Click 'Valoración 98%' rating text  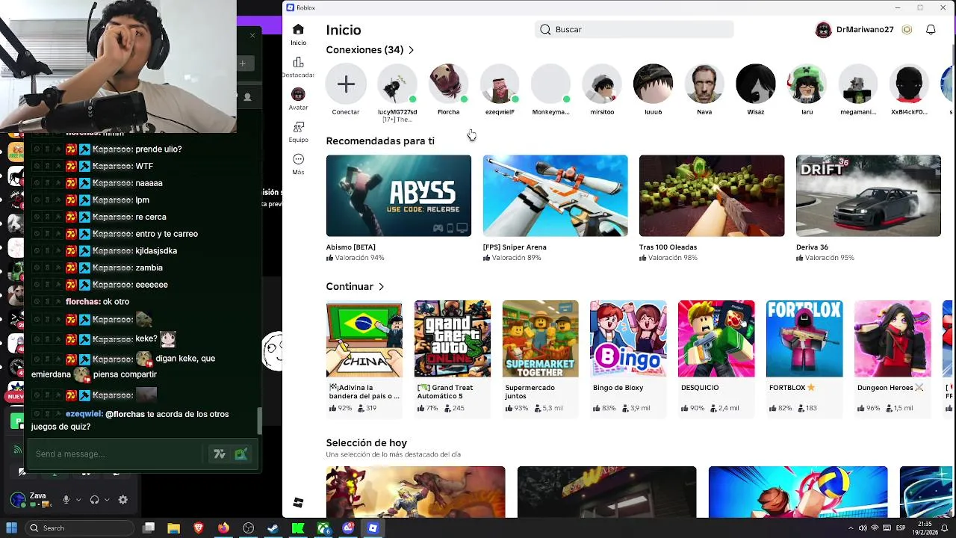click(673, 258)
